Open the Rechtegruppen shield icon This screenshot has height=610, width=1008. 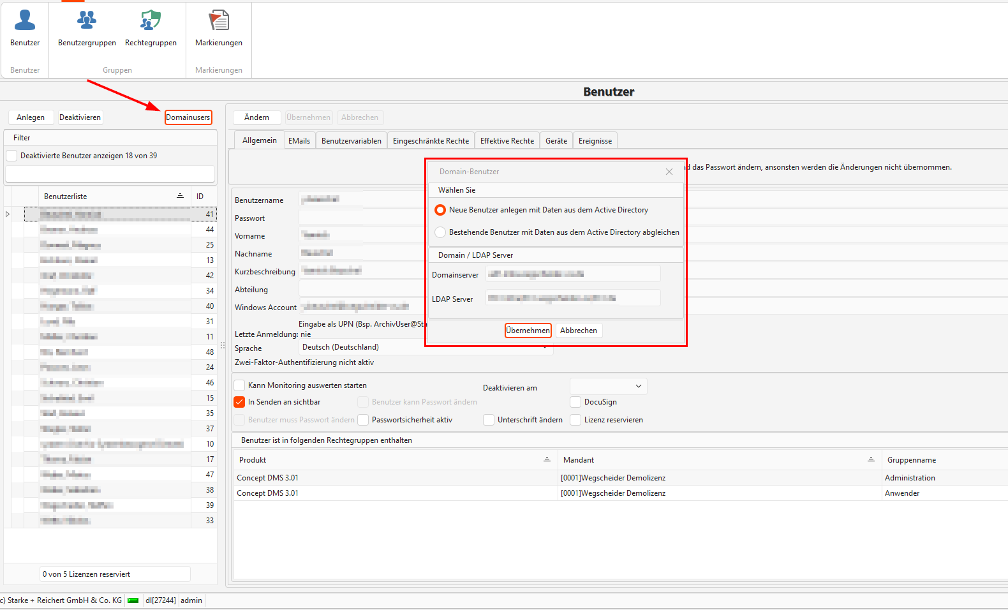tap(151, 21)
